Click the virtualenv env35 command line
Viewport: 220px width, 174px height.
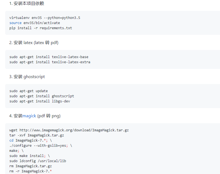[45, 18]
